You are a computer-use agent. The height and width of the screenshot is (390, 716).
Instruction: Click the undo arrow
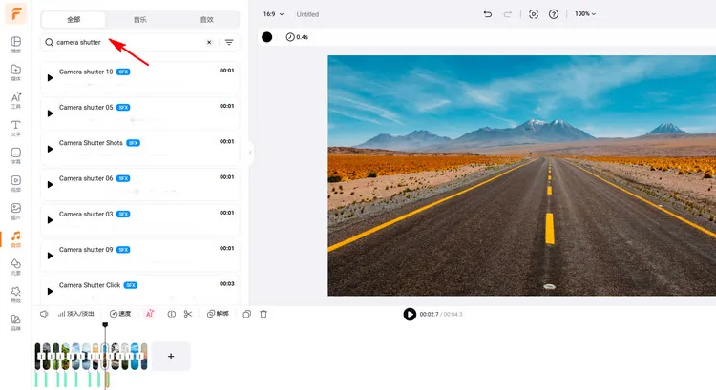(x=488, y=14)
